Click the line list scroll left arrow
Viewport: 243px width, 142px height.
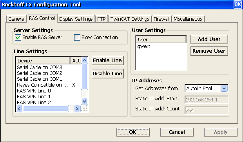point(19,109)
